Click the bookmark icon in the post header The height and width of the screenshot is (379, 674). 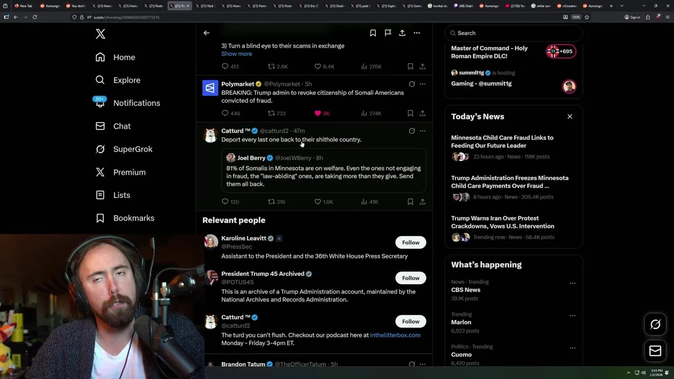pos(373,33)
